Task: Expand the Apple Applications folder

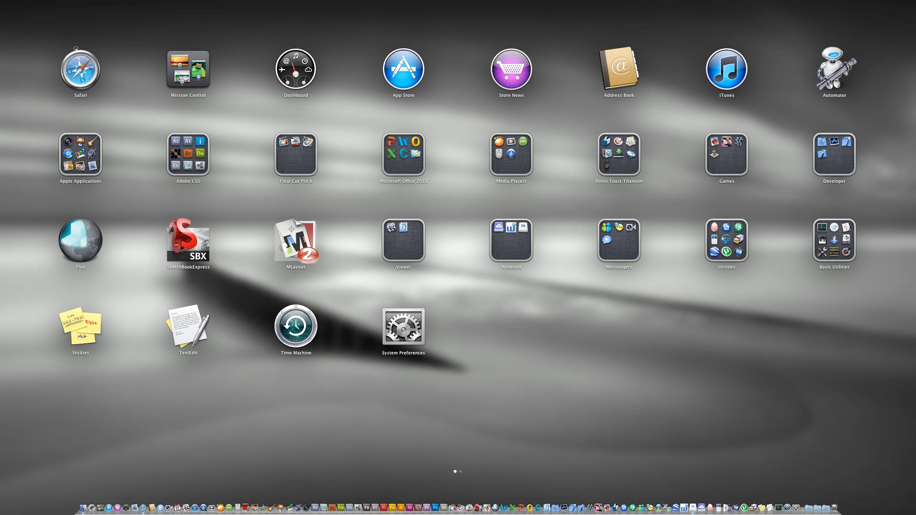Action: pos(81,154)
